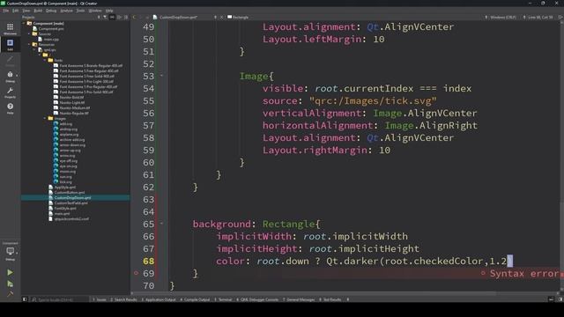Open the Analyze menu
Viewport: 564px width, 317px height.
(x=67, y=11)
